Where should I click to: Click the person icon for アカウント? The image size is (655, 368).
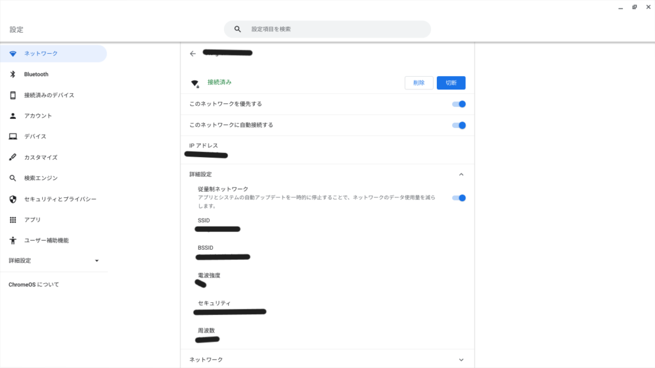13,116
